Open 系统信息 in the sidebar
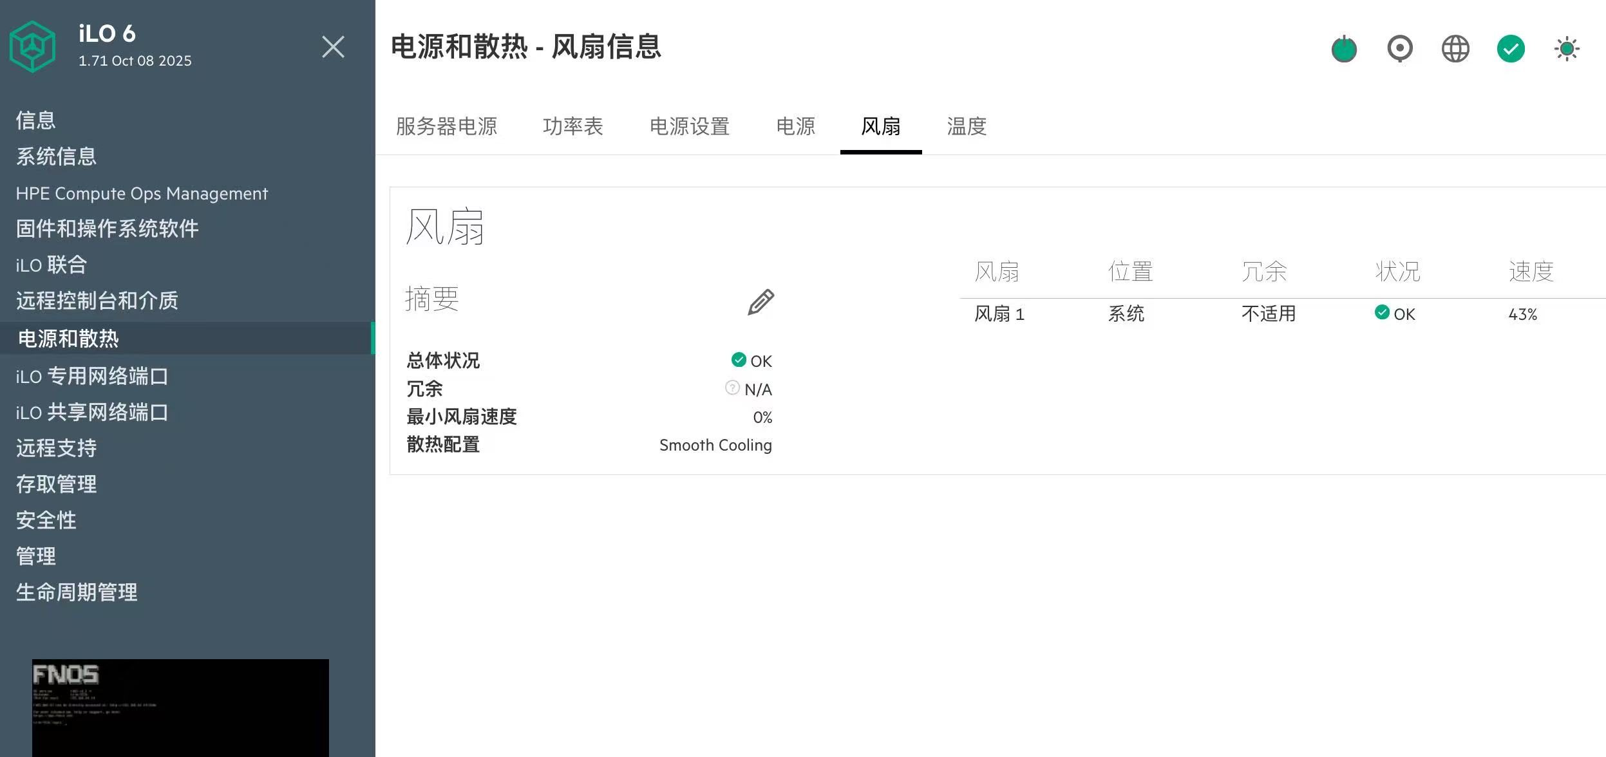Screen dimensions: 1606x757 [56, 156]
